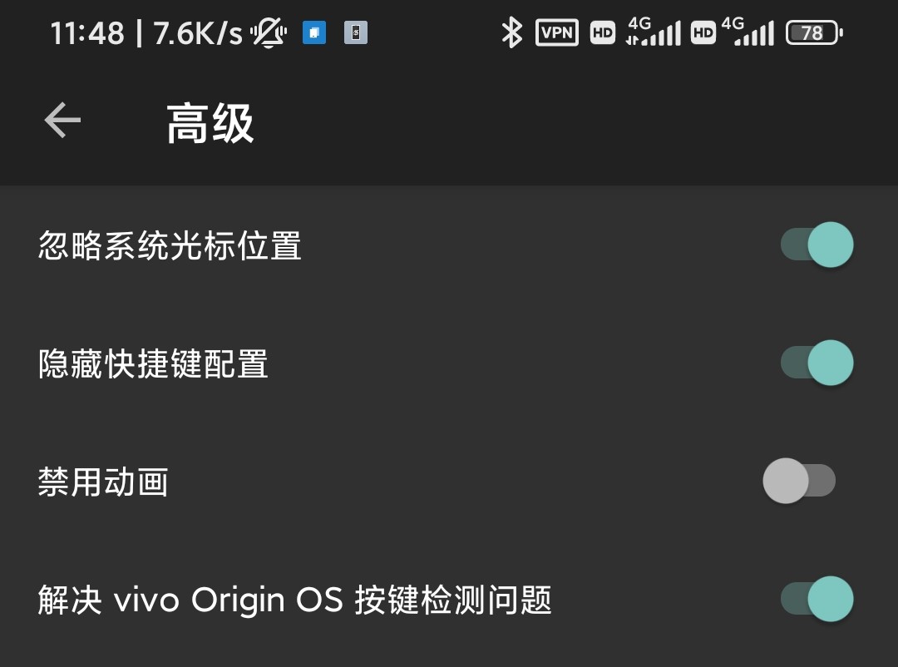
Task: Select the 禁用动画 setting label
Action: tap(103, 482)
